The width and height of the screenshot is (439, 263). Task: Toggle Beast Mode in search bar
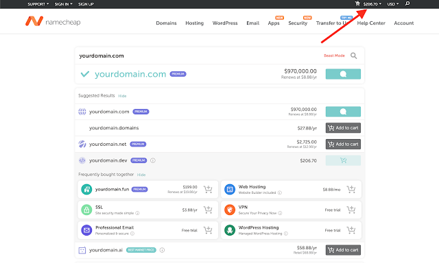(334, 55)
